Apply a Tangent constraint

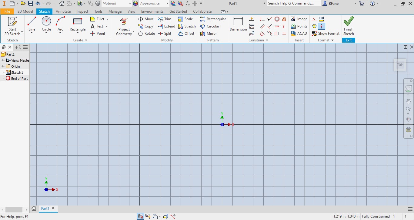(262, 34)
